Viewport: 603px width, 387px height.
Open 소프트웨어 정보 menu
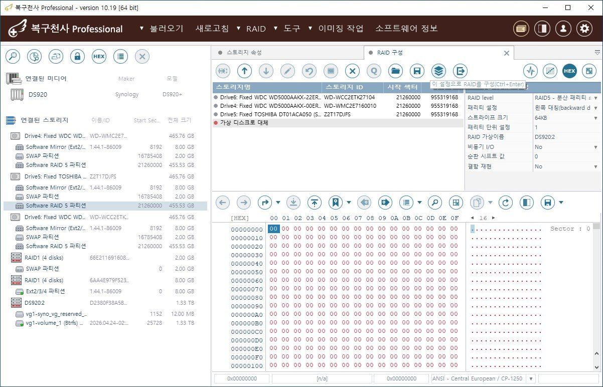click(x=406, y=29)
